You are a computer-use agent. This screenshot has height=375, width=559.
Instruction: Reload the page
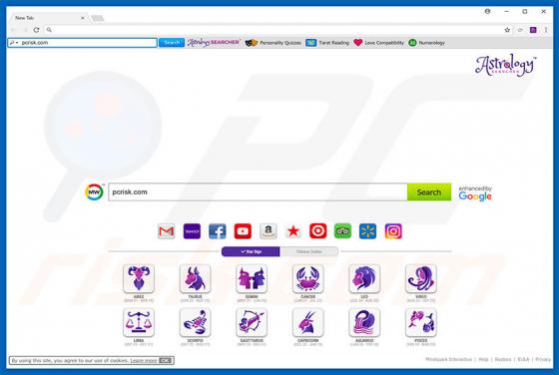36,30
